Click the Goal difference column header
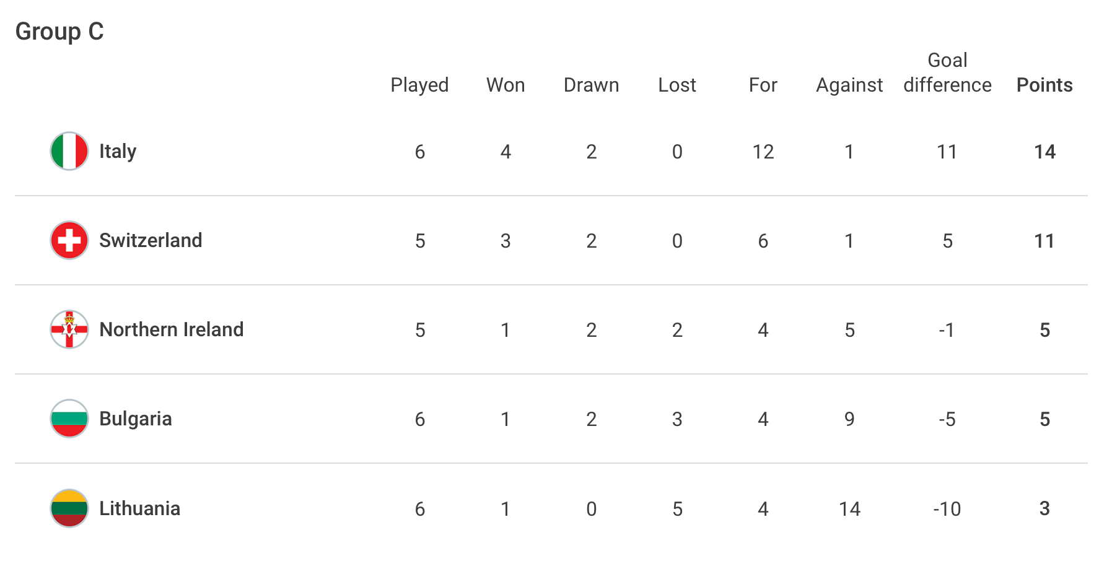The height and width of the screenshot is (582, 1099). pyautogui.click(x=947, y=72)
